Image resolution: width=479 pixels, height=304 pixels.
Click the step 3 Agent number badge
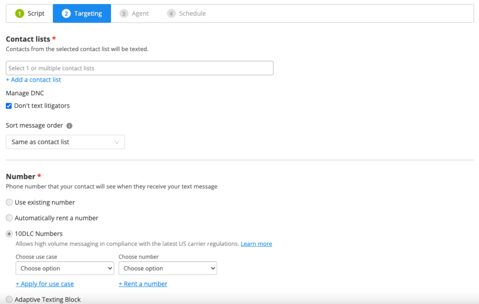pyautogui.click(x=124, y=14)
